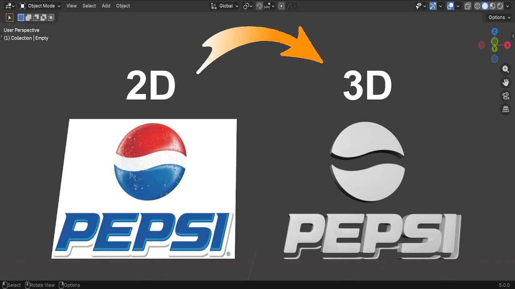Viewport: 515px width, 289px height.
Task: Open the Object menu
Action: (x=123, y=6)
